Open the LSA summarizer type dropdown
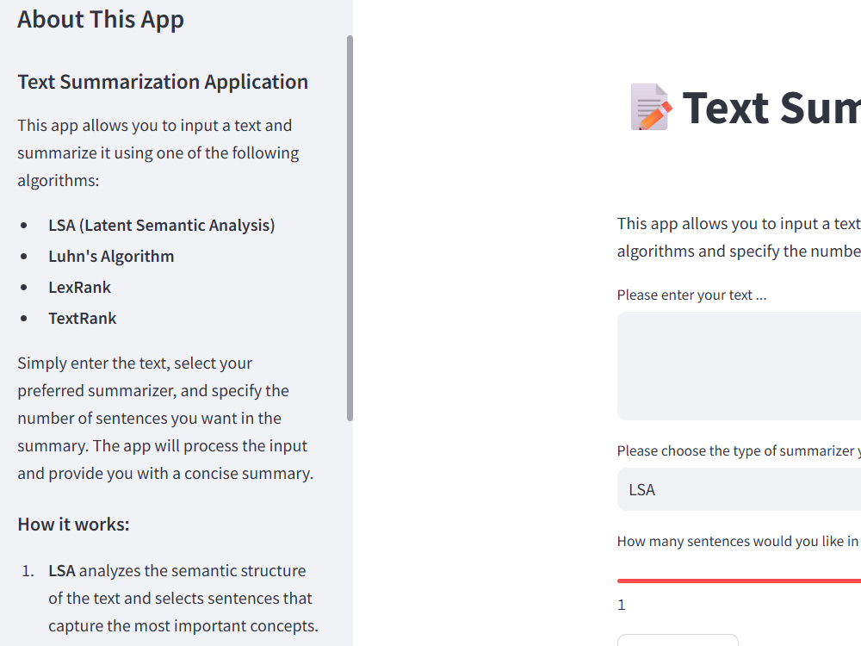 click(x=739, y=489)
